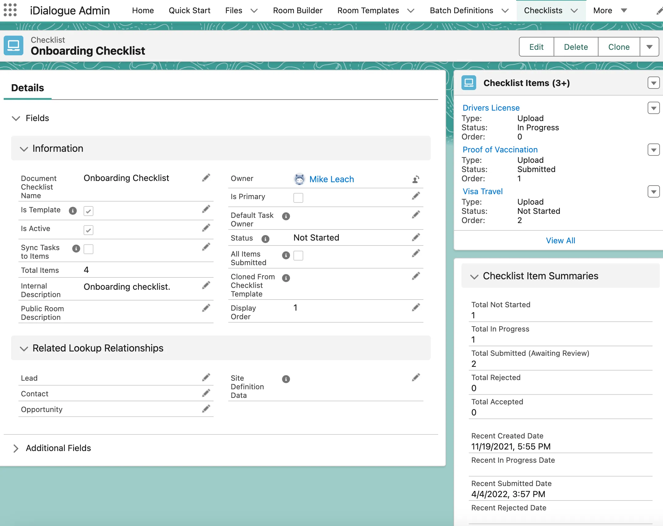Edit the Cloned From Checklist Template pencil
Screen dimensions: 663x526
[416, 276]
